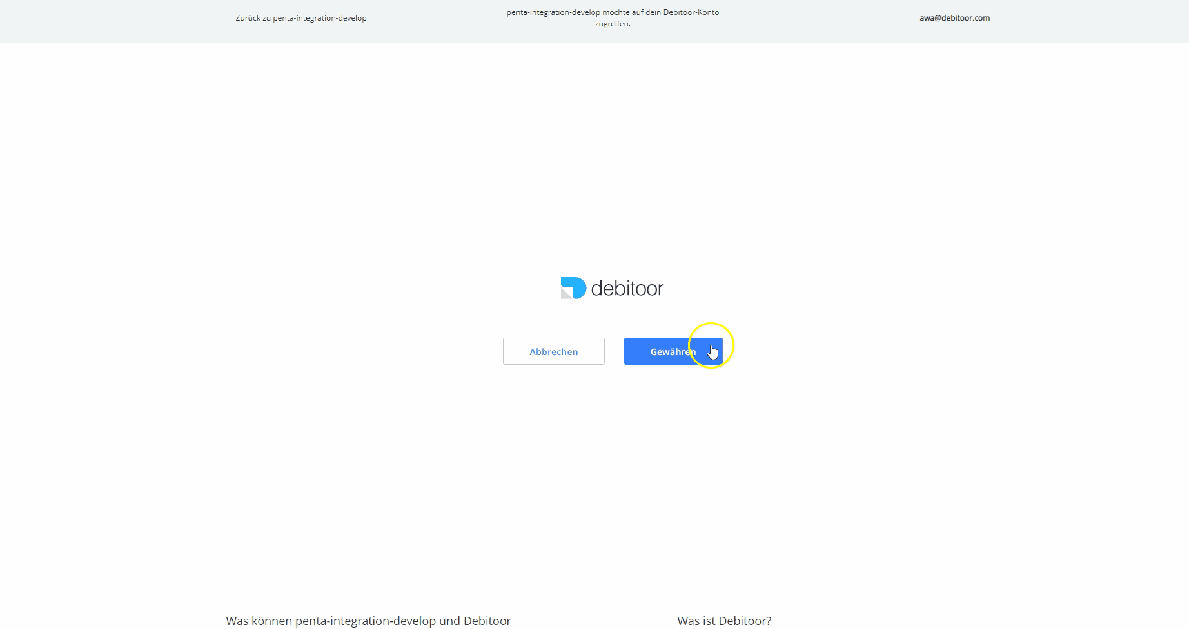Click the highlighted cursor circle on Gewähren
1189x629 pixels.
pyautogui.click(x=711, y=345)
